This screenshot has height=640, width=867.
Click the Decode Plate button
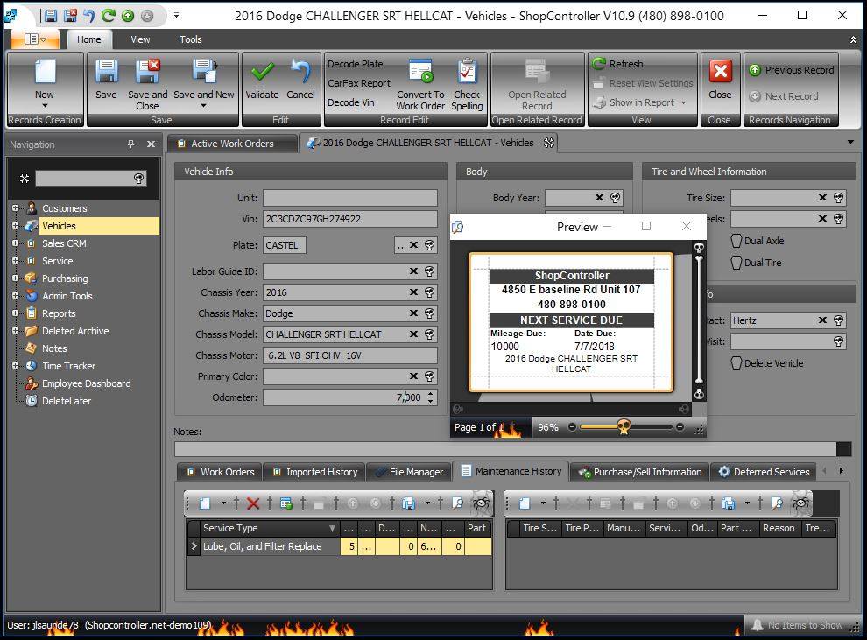(x=356, y=64)
